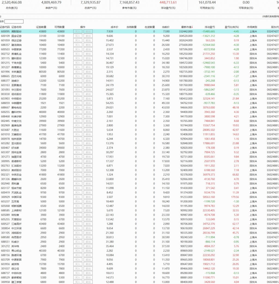Select the 建龙微纳 stock name
The width and height of the screenshot is (279, 284).
point(16,45)
